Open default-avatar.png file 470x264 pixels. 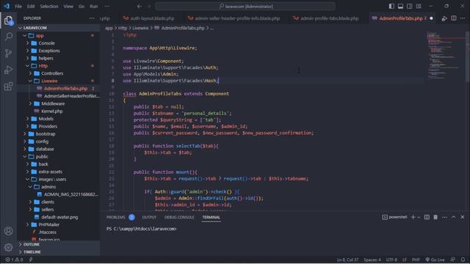click(x=59, y=217)
